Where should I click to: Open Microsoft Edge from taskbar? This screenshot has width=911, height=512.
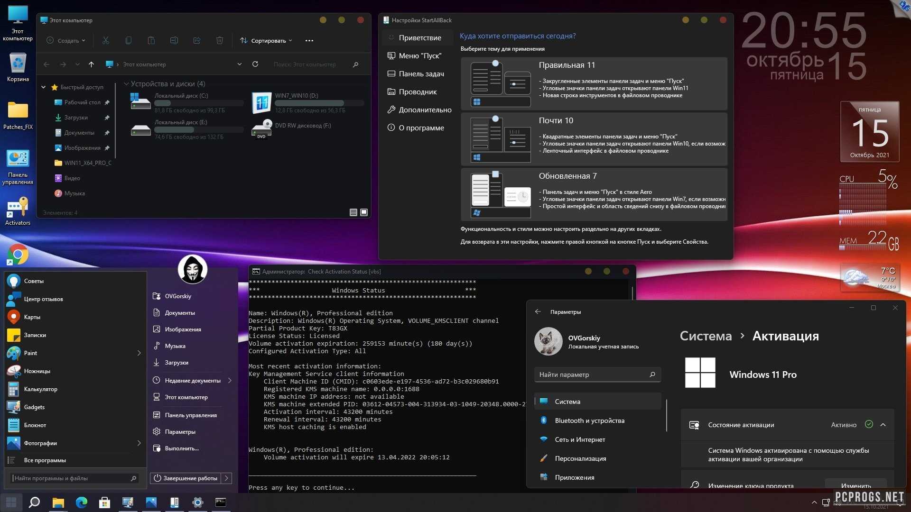[x=81, y=503]
